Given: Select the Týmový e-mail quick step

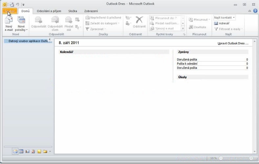Looking at the screenshot, I should tap(165, 28).
